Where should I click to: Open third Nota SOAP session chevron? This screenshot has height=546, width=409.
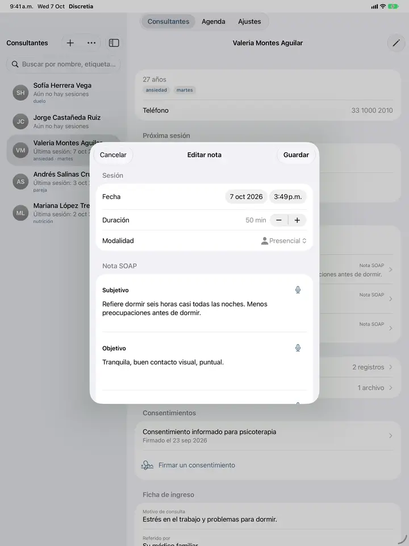click(391, 328)
